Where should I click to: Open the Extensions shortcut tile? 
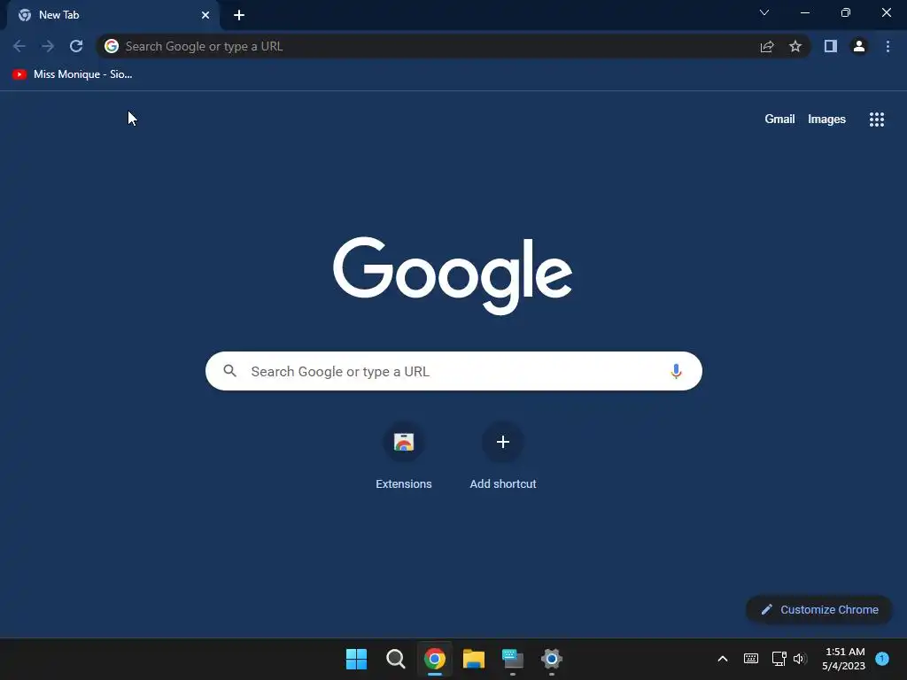[404, 457]
